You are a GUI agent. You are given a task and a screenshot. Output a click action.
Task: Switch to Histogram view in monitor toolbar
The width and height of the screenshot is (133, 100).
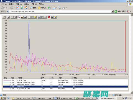coord(22,17)
